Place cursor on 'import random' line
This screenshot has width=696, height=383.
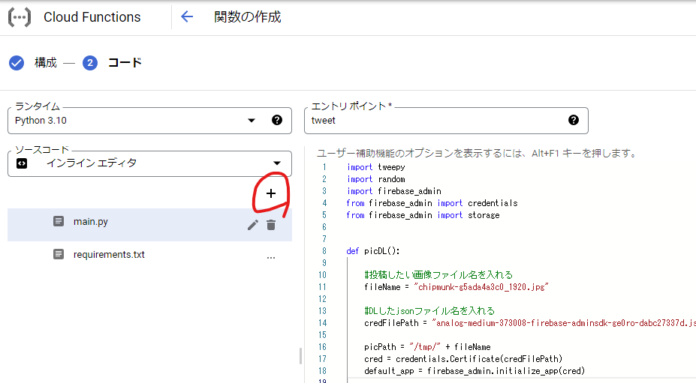(x=376, y=179)
